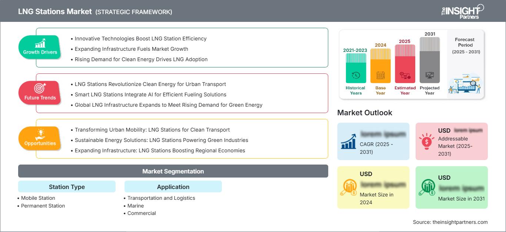The width and height of the screenshot is (506, 232).
Task: Click the Mobile Station item
Action: tap(38, 198)
